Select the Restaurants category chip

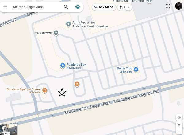click(122, 7)
